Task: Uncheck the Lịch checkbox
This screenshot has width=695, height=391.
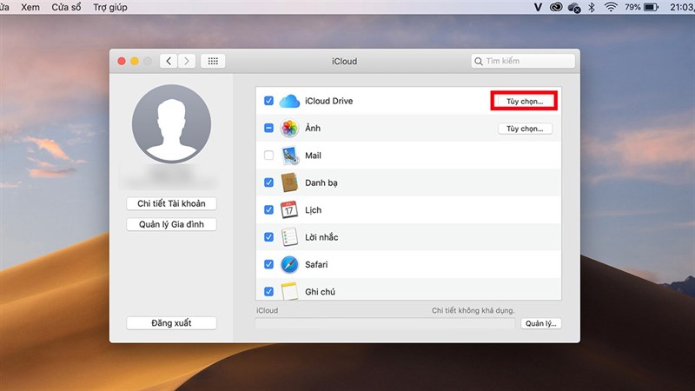Action: pyautogui.click(x=268, y=209)
